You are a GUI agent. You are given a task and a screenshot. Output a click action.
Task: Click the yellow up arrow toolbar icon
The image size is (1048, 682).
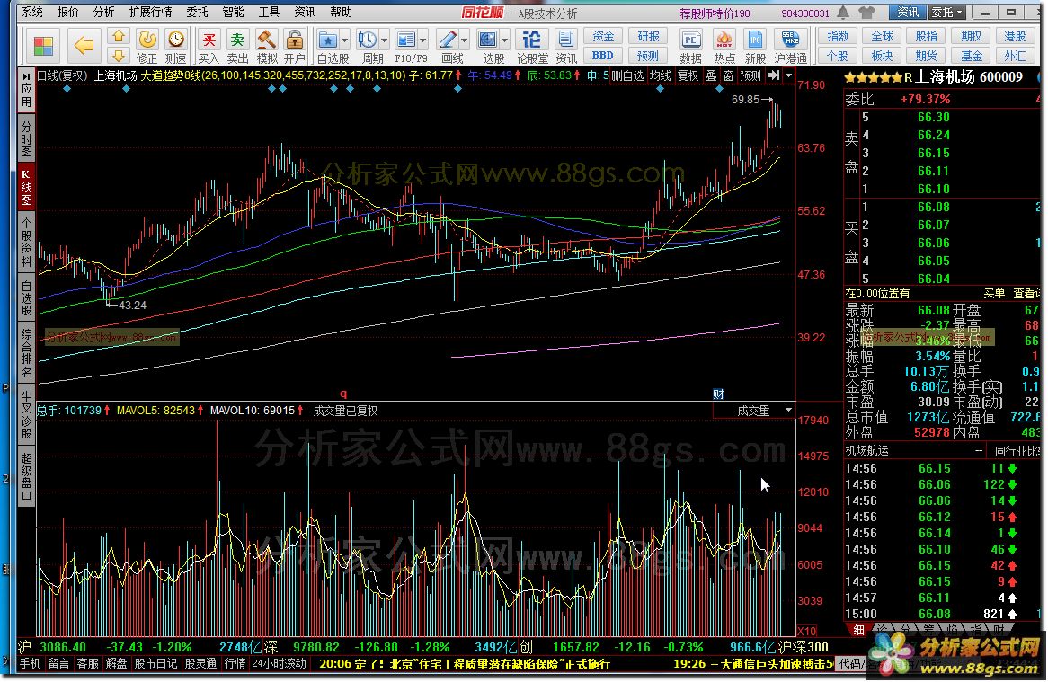coord(119,36)
